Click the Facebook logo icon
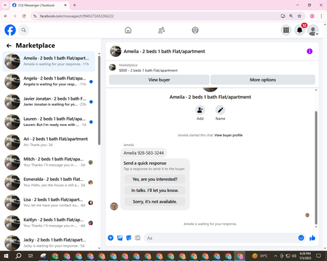Viewport: 327px width, 261px height. pos(10,30)
